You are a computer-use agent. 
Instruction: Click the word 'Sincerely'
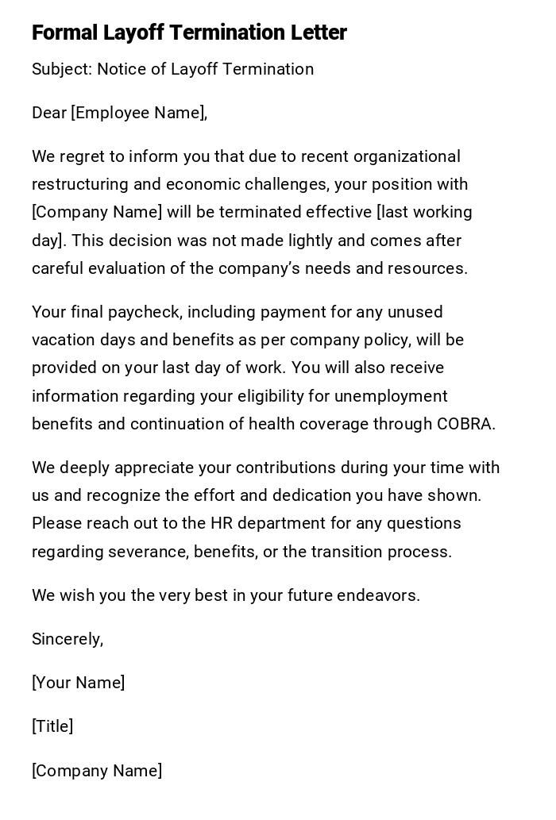[67, 639]
